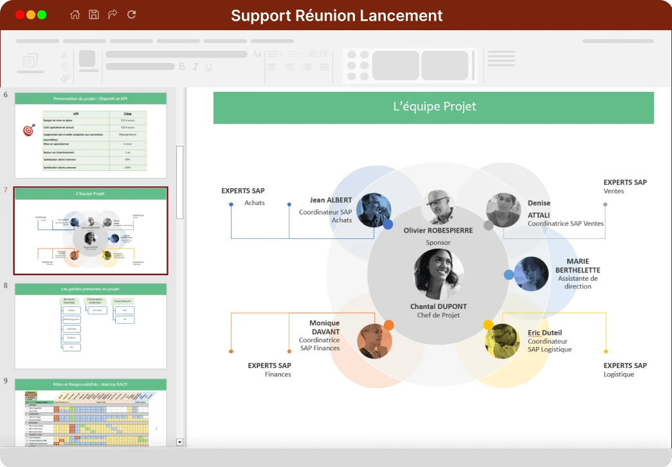
Task: Select the 'EXPERTS SAP Achats' label
Action: point(243,197)
